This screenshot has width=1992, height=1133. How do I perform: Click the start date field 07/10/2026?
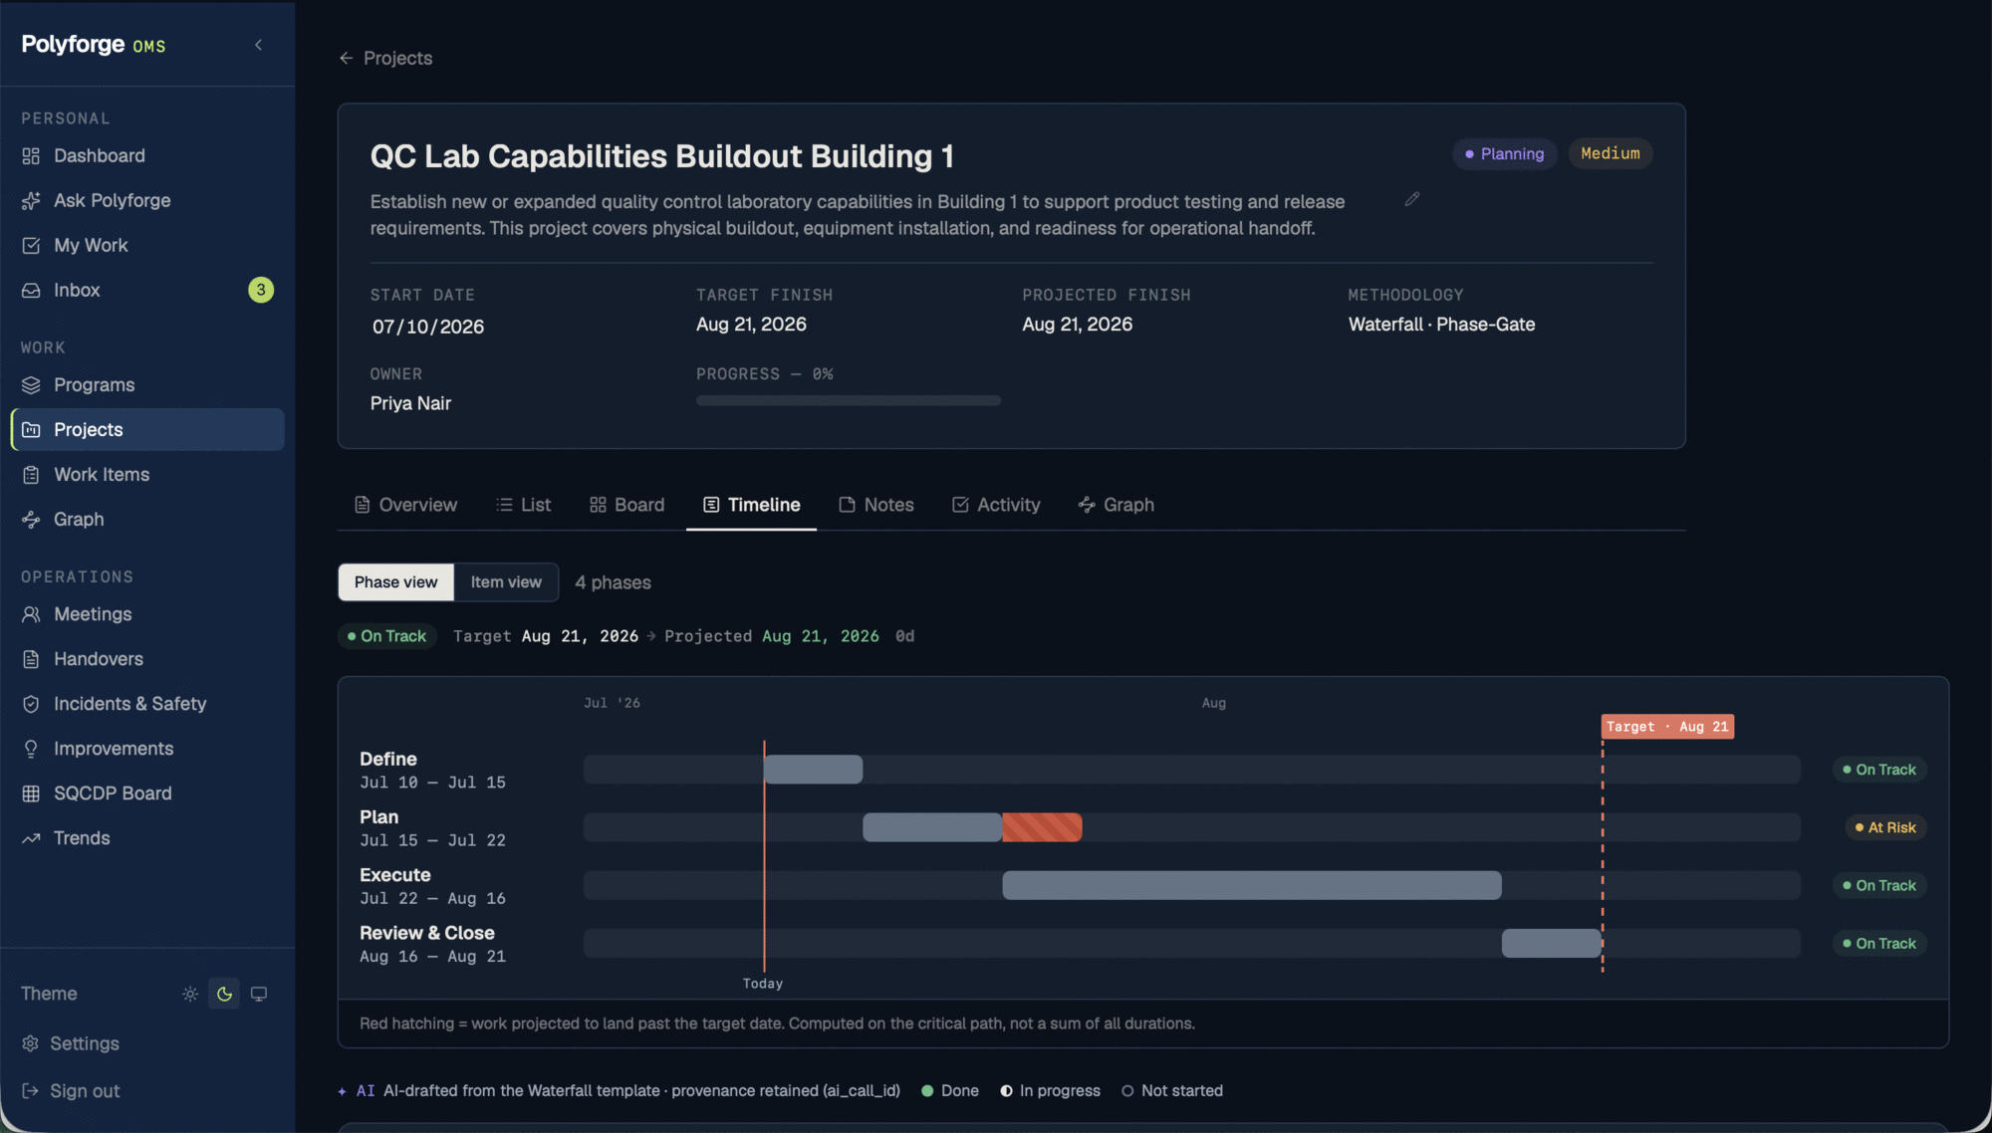pyautogui.click(x=428, y=327)
